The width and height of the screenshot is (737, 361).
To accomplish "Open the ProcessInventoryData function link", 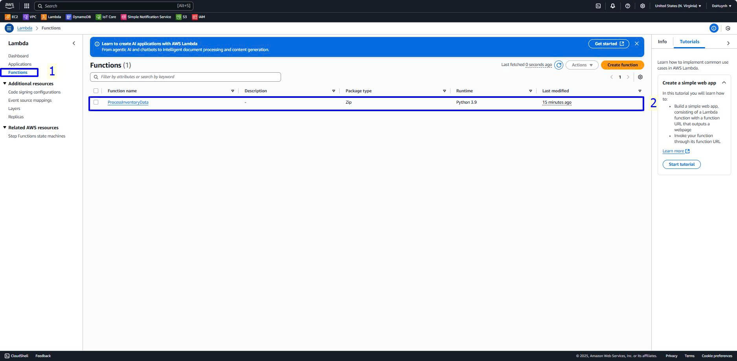I will [x=128, y=102].
